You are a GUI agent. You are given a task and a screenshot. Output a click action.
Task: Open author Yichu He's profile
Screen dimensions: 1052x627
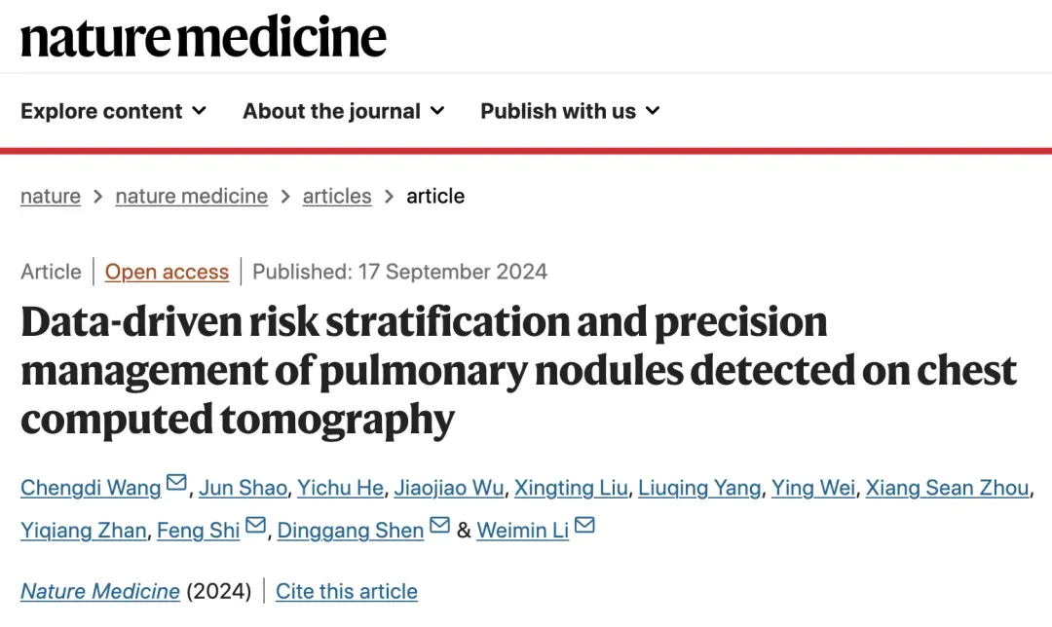(340, 488)
